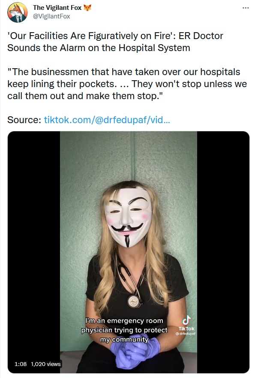Open The Vigilant Fox profile avatar
The image size is (255, 378).
[x=18, y=12]
